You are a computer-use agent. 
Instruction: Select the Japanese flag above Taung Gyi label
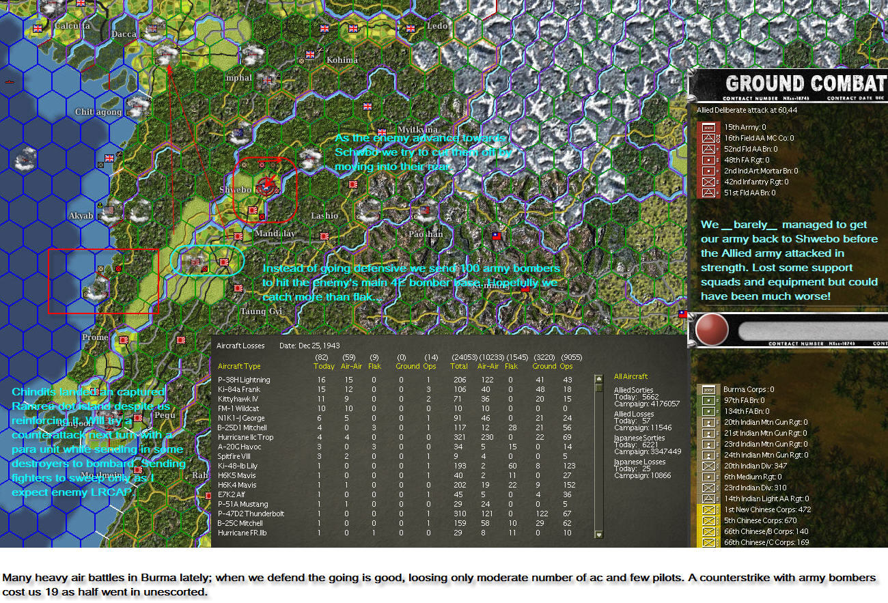pos(238,289)
